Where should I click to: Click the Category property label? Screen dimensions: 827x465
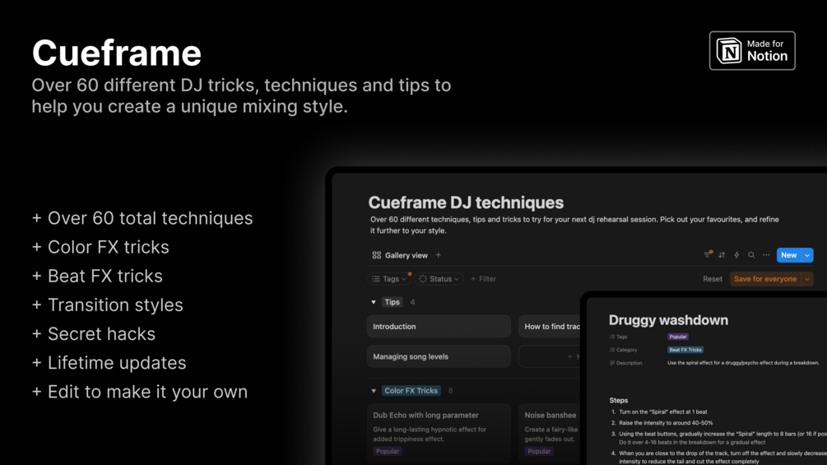pos(623,350)
